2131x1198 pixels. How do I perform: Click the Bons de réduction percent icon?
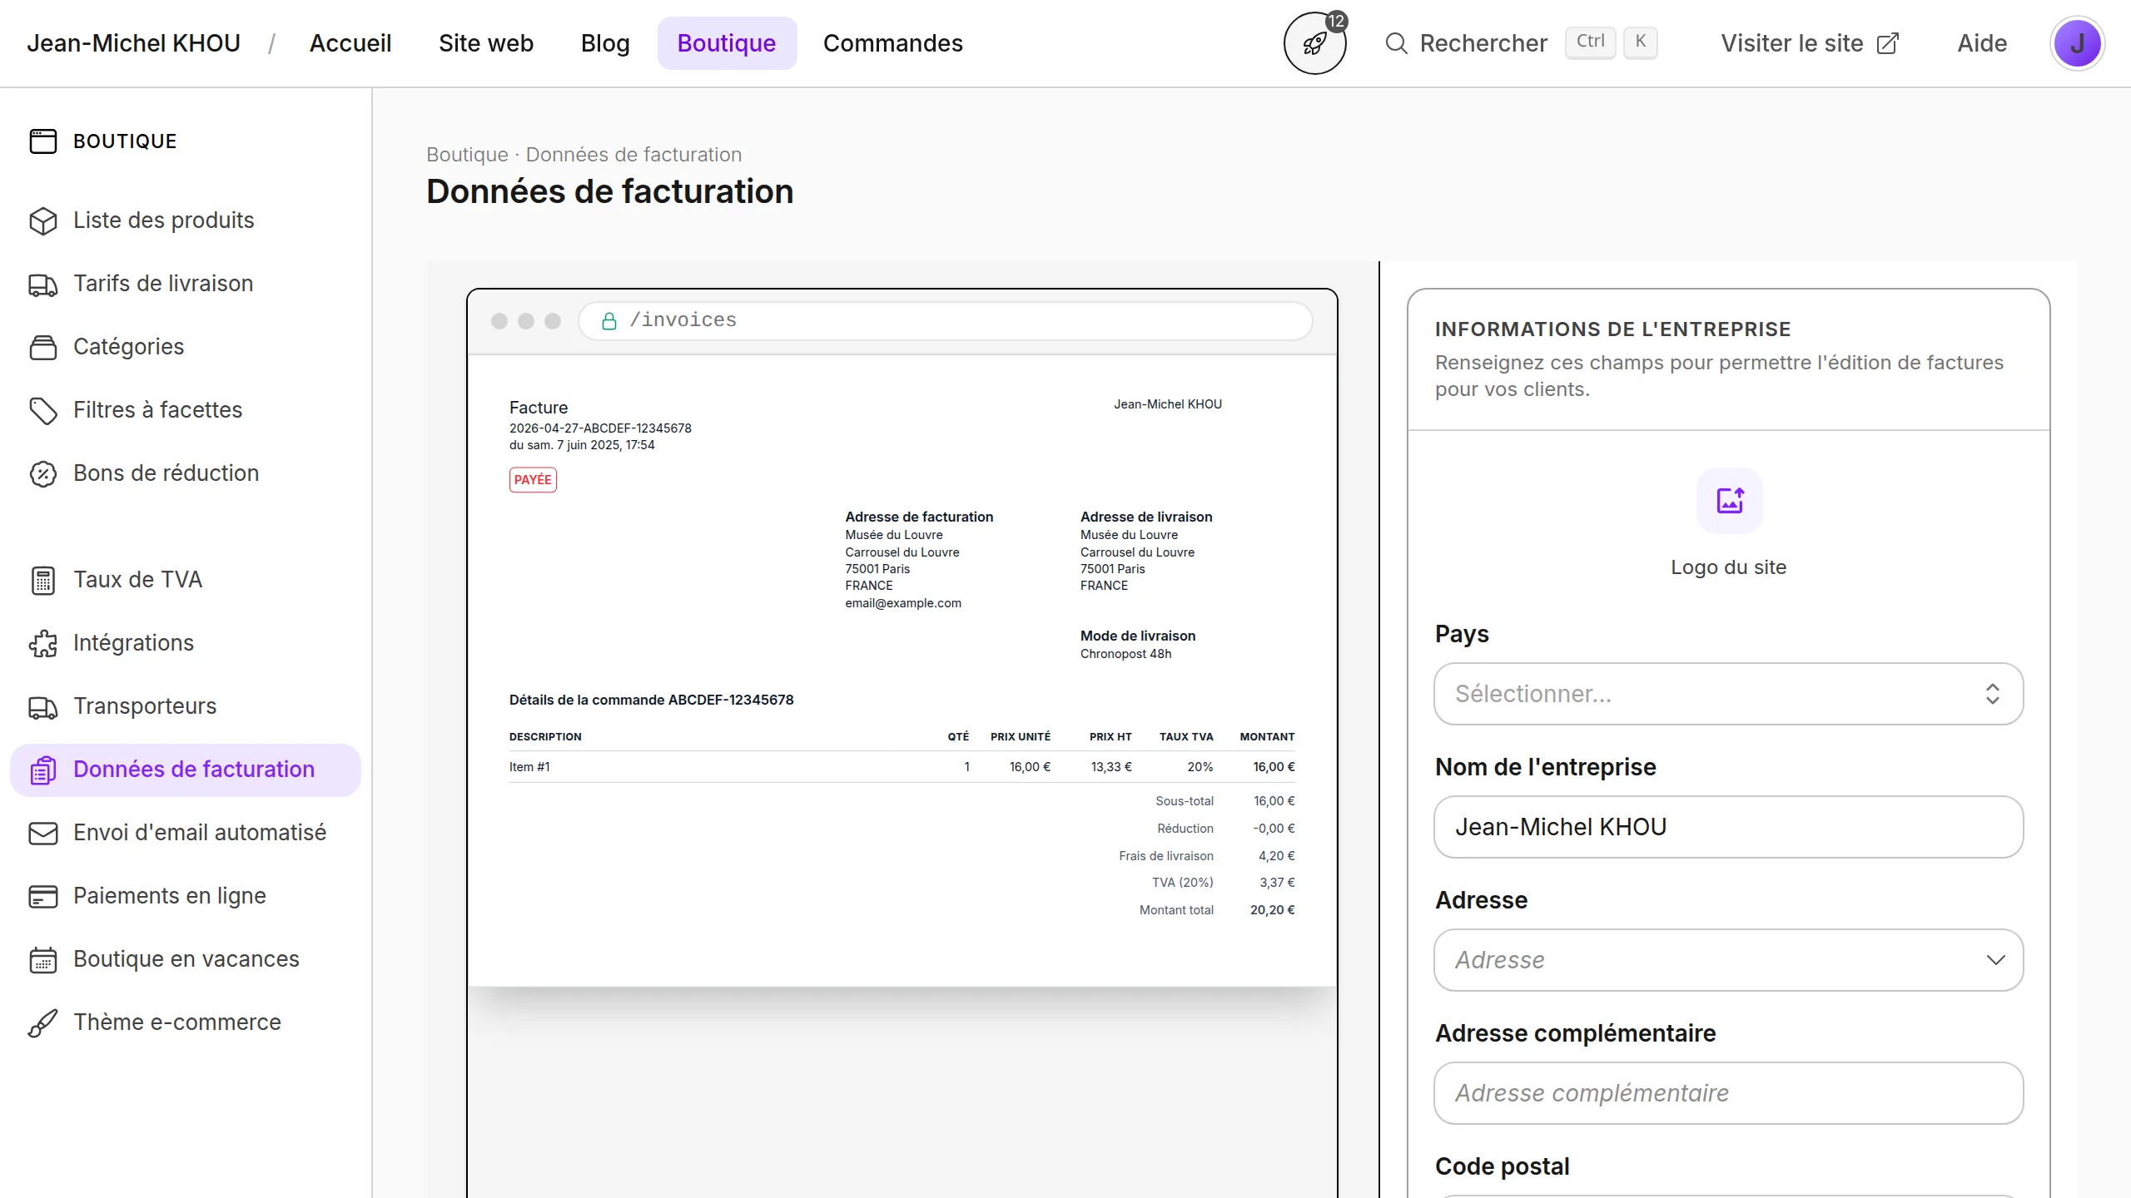[42, 473]
